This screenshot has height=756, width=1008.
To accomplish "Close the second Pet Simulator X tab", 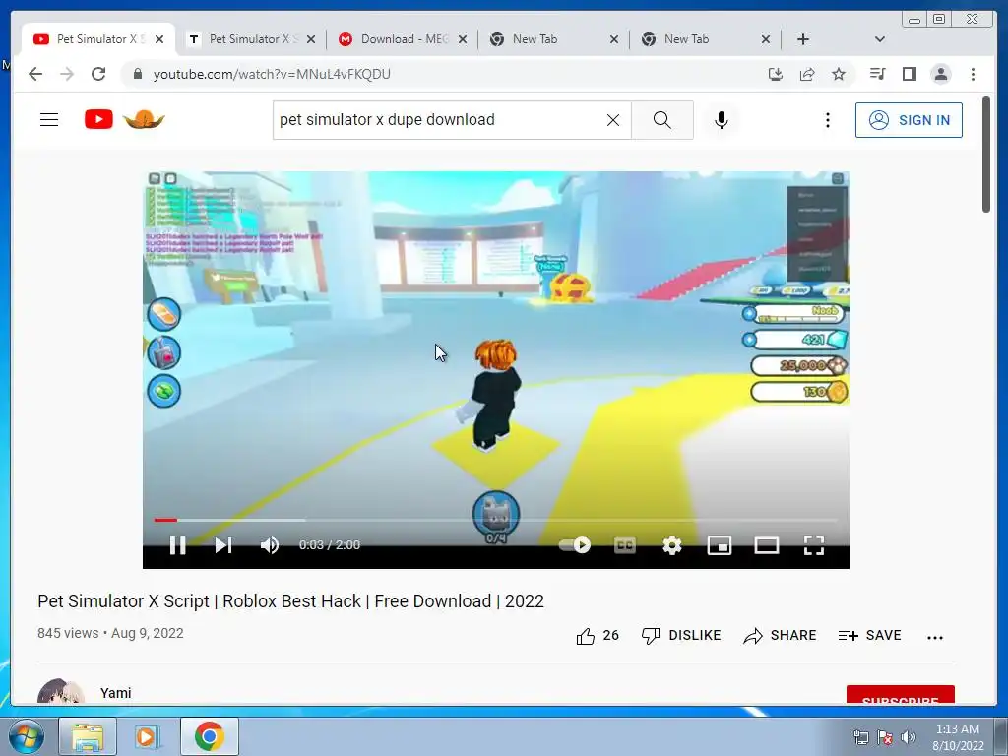I will pyautogui.click(x=310, y=39).
